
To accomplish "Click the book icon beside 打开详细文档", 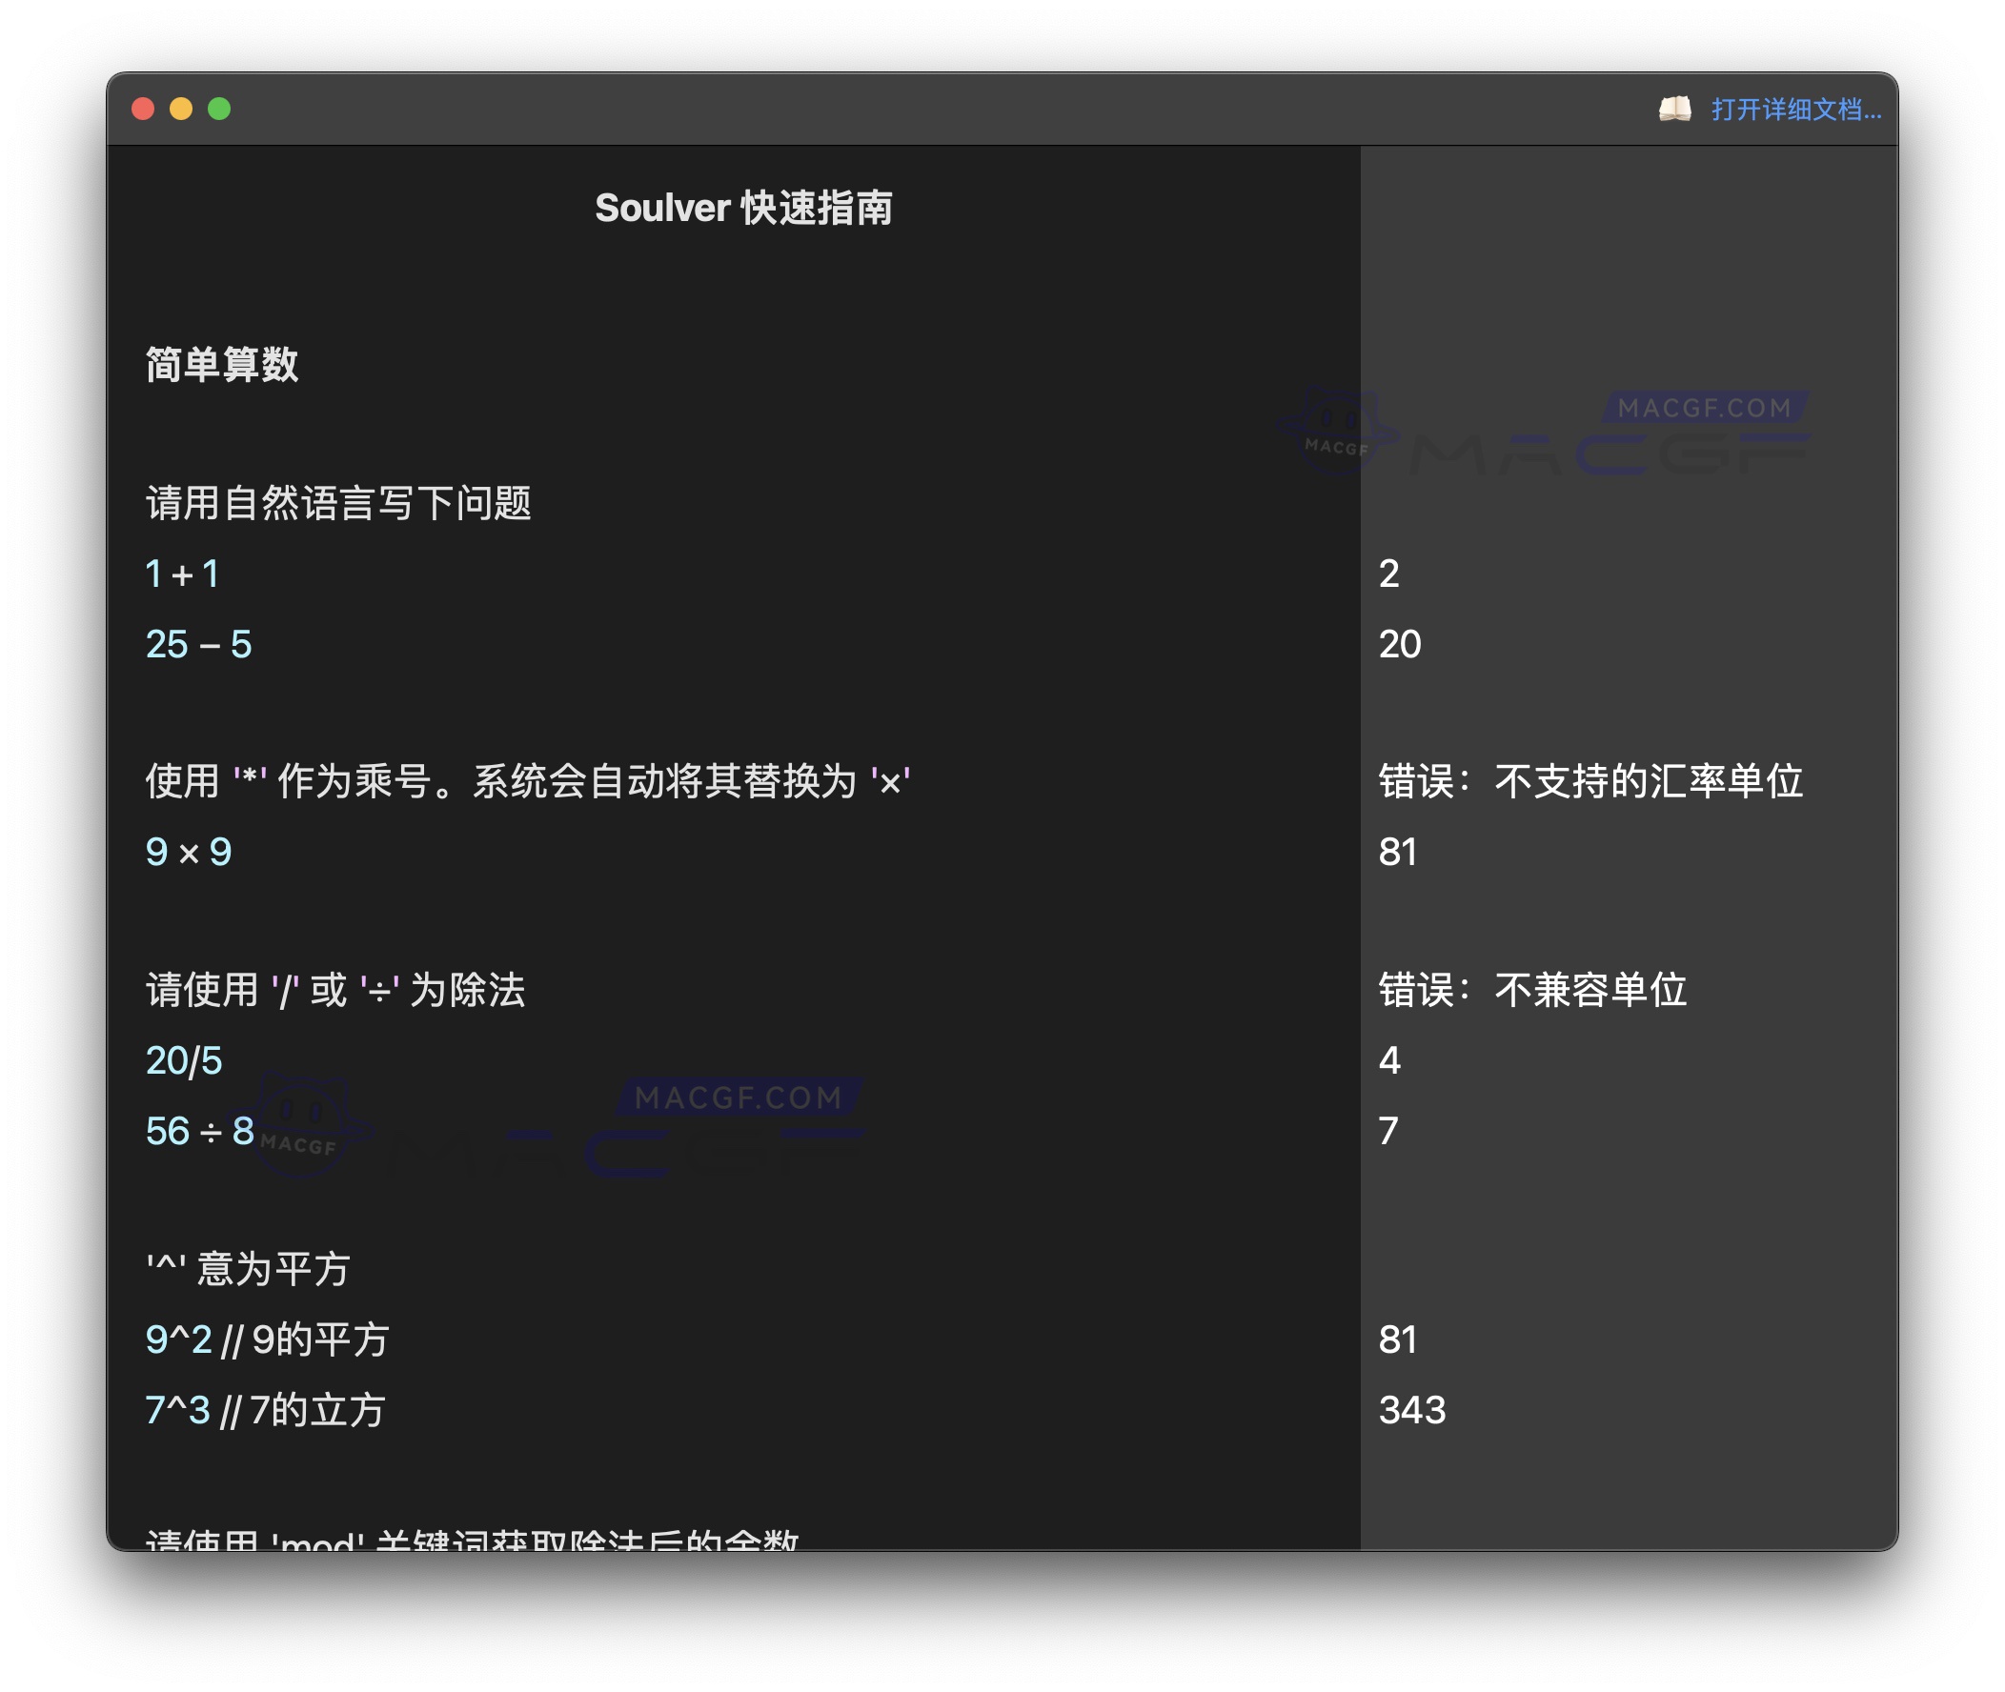I will [1677, 109].
